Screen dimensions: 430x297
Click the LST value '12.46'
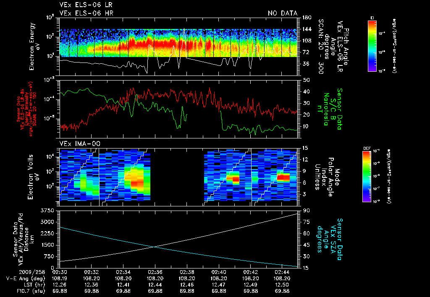187,285
